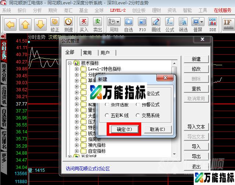Expand the 分时指标 folder
The height and width of the screenshot is (185, 235).
point(76,75)
